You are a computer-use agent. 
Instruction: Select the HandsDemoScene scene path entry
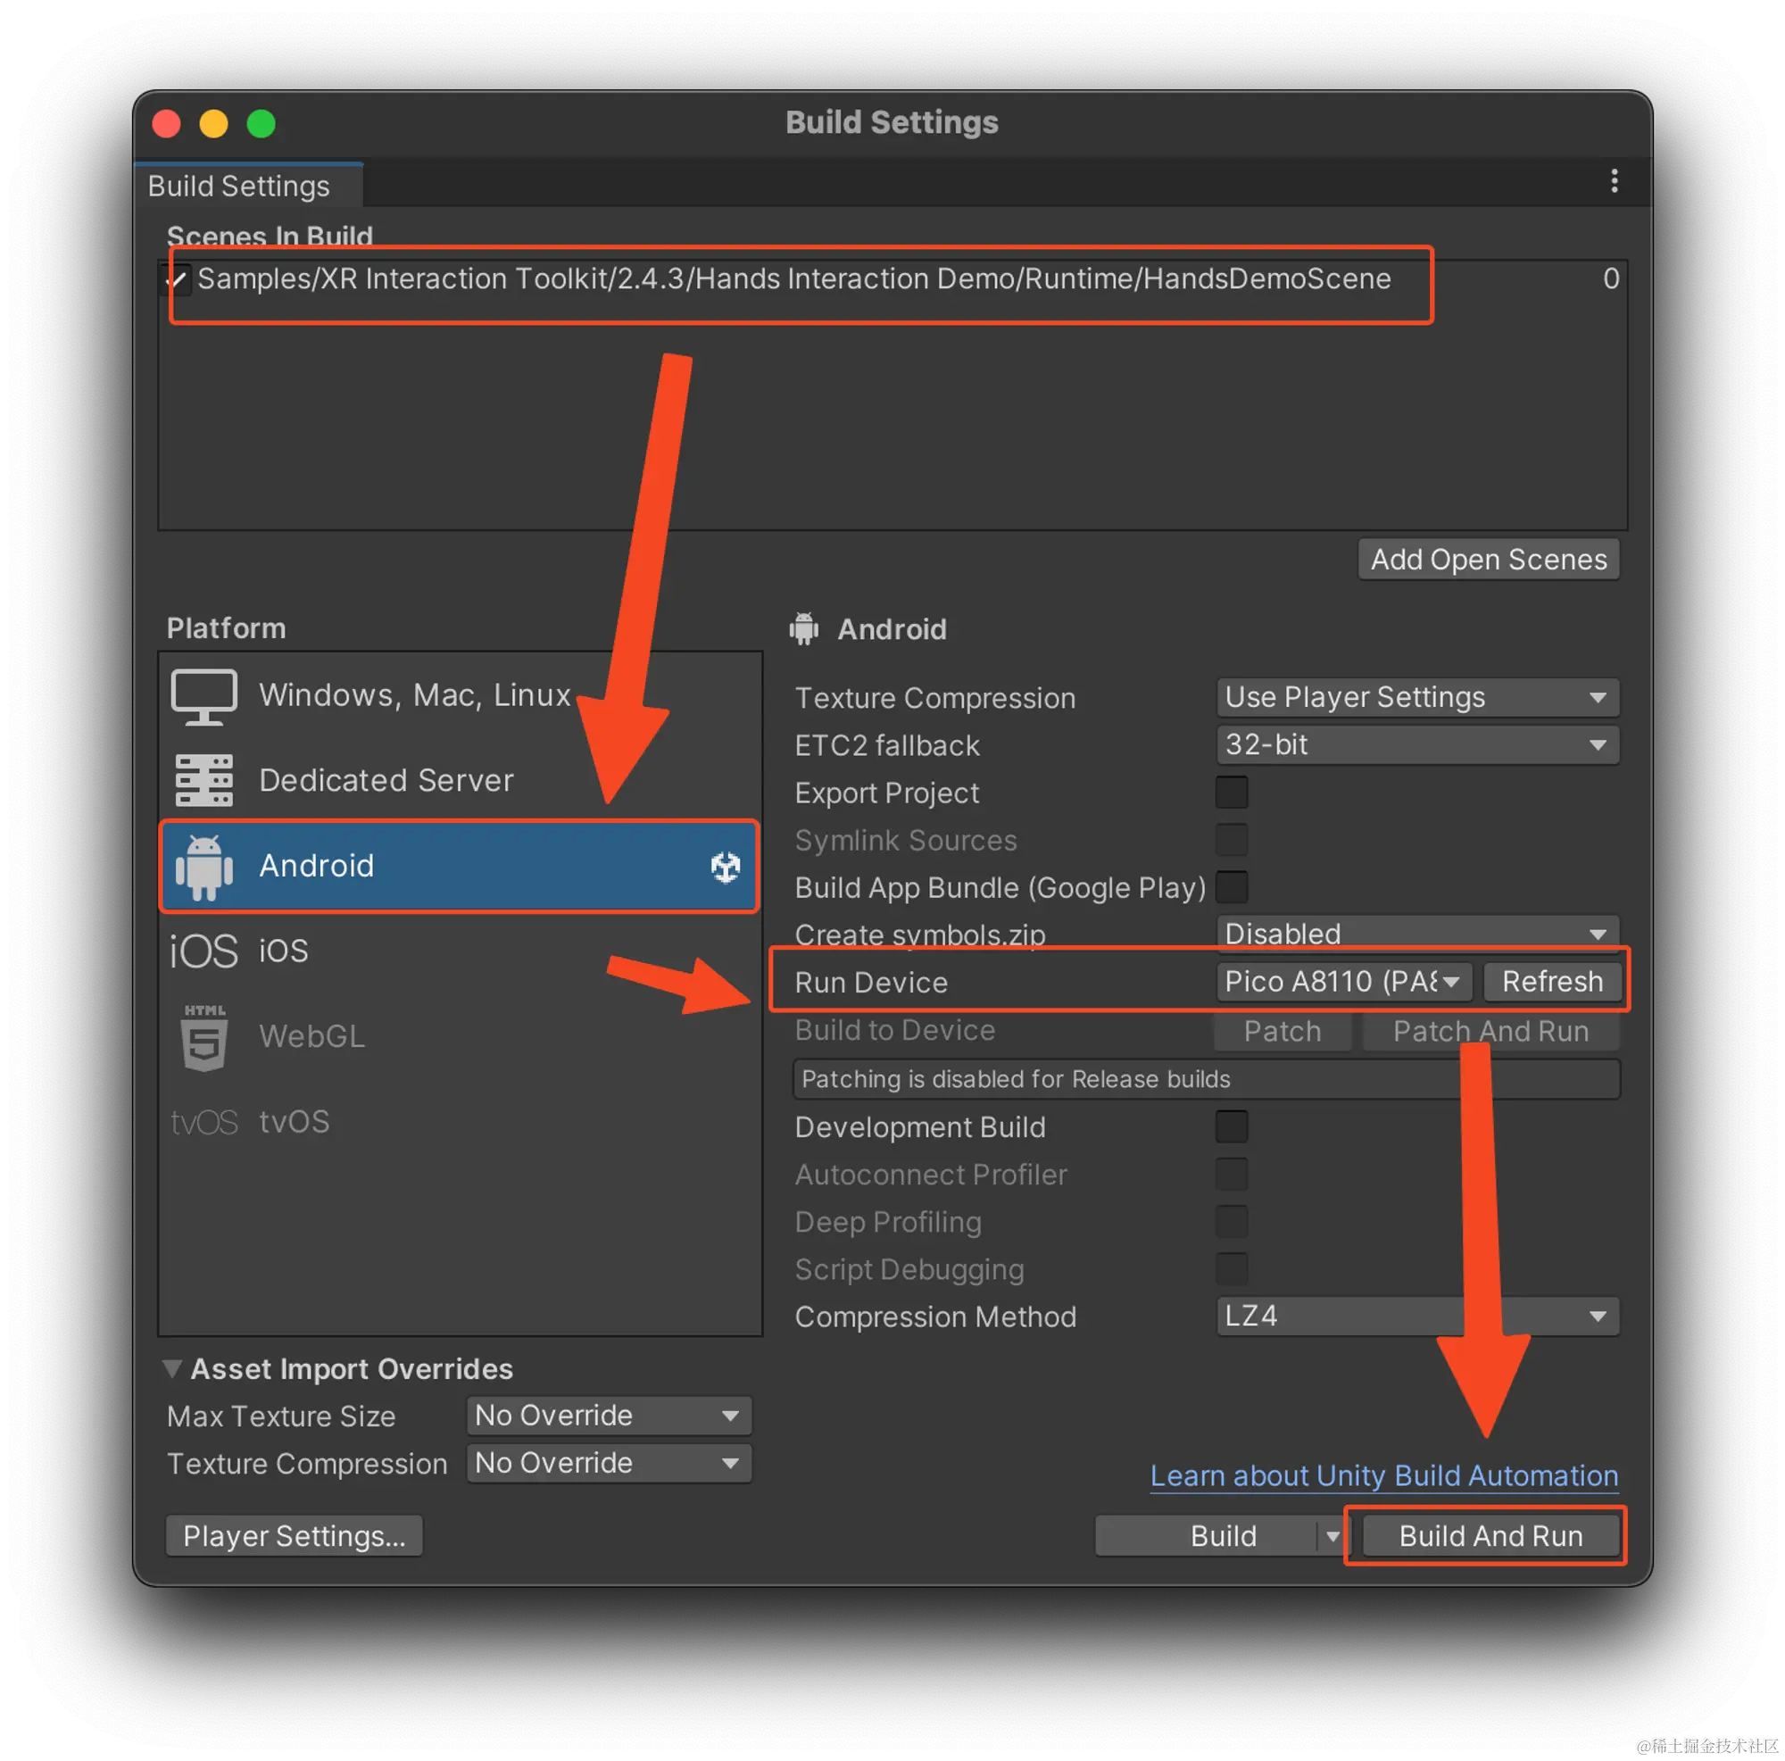pos(793,278)
